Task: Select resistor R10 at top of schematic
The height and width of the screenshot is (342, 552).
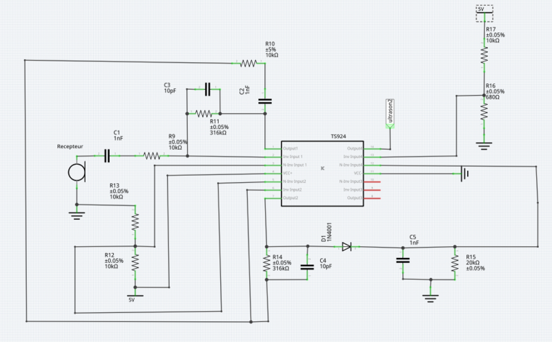Action: pos(248,63)
